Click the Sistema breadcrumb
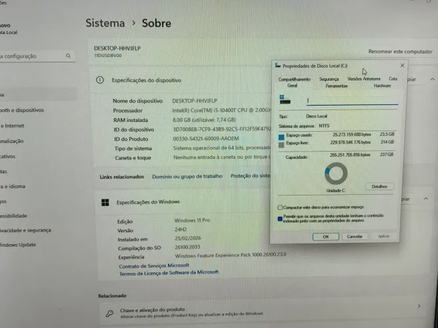438x328 pixels. [105, 23]
